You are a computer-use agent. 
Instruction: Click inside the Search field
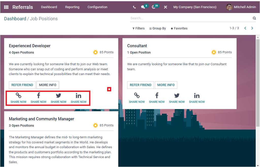click(178, 18)
